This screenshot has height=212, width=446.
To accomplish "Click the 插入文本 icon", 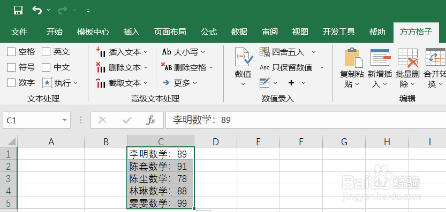I will point(101,52).
